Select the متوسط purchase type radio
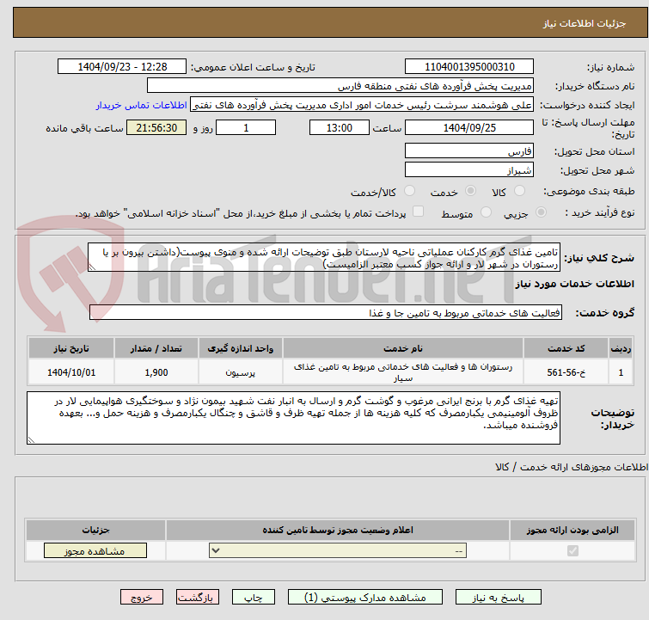The width and height of the screenshot is (649, 620). (486, 212)
